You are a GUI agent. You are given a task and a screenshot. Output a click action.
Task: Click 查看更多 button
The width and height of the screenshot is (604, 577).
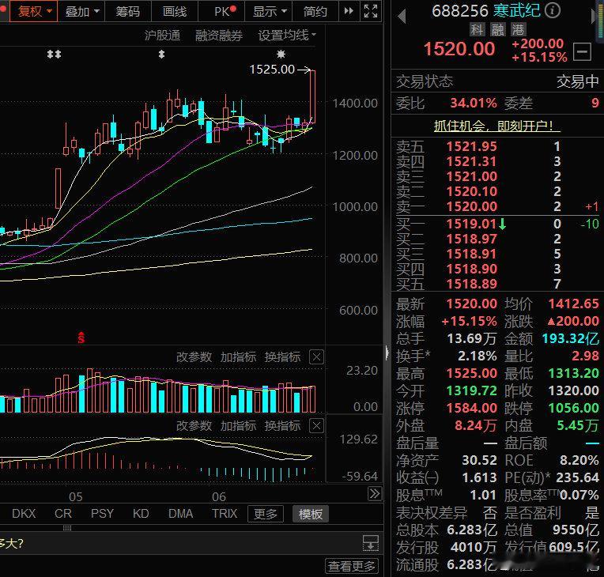click(x=351, y=566)
